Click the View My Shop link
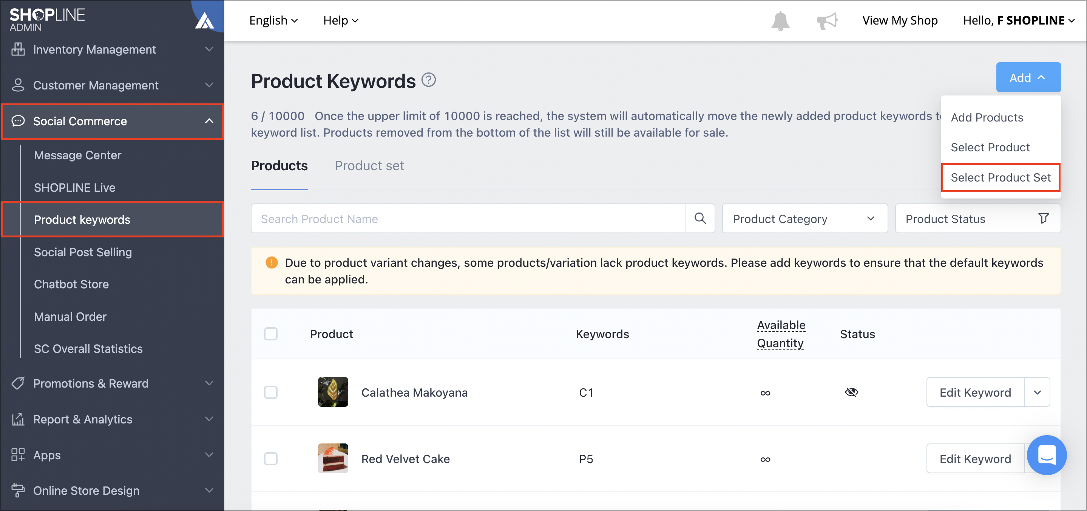 (900, 20)
